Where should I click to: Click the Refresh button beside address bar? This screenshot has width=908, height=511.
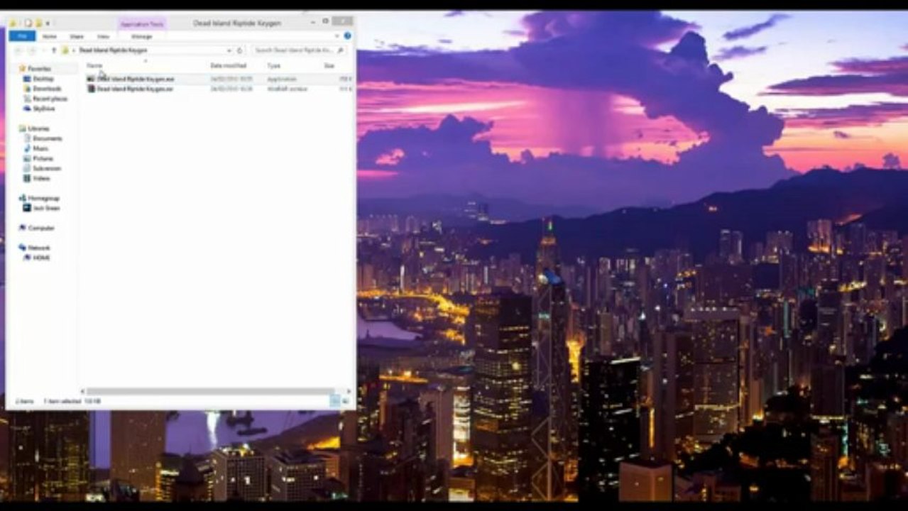coord(240,50)
